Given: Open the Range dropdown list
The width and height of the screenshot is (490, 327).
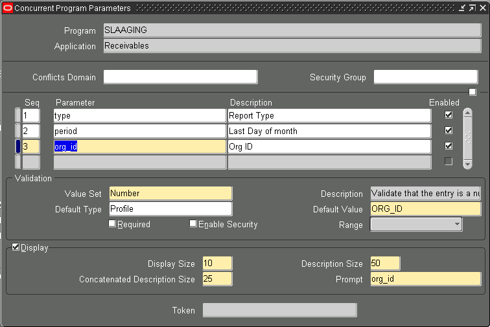Looking at the screenshot, I should (457, 225).
